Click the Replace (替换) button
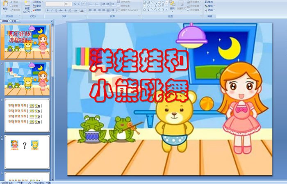 click(x=210, y=6)
